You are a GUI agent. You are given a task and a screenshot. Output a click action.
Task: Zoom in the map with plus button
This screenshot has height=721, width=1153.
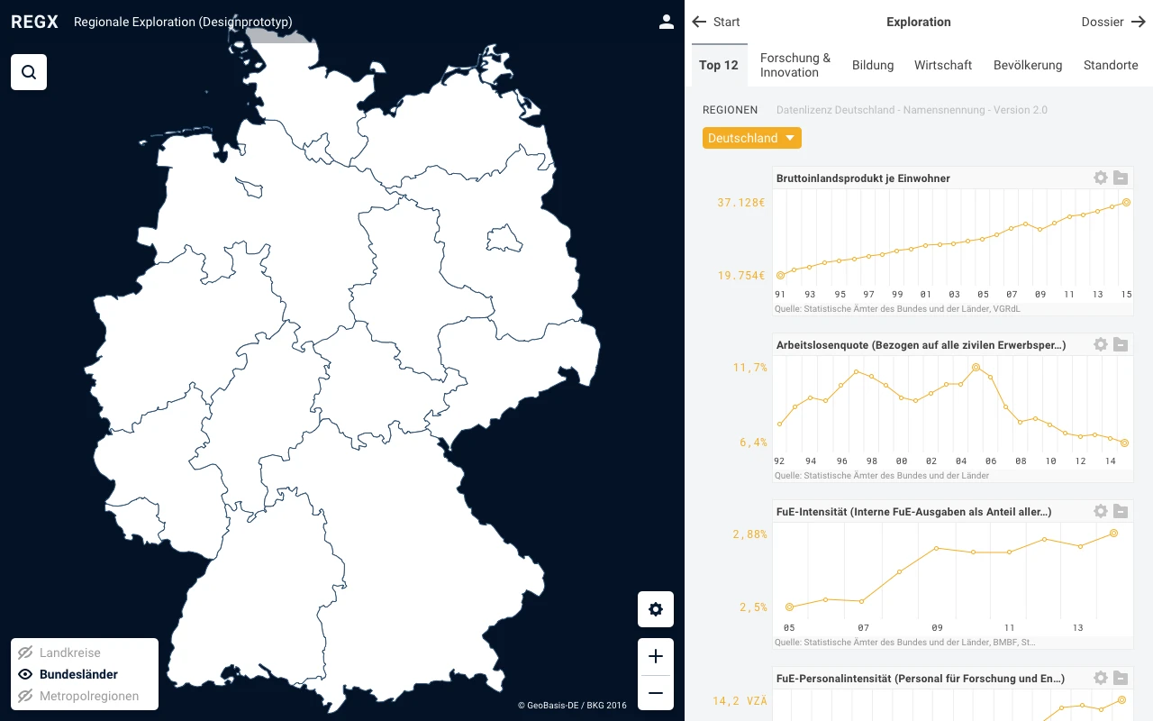656,657
